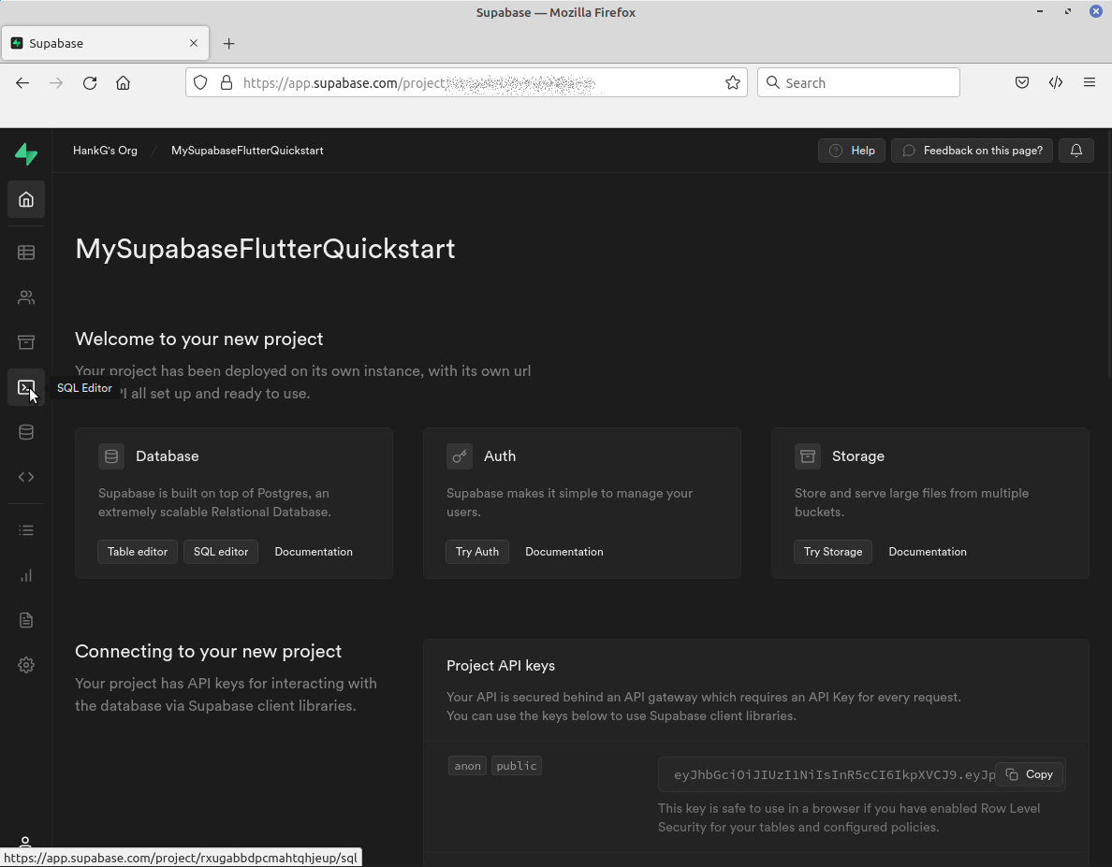Open the Database icon in sidebar
1112x867 pixels.
click(26, 432)
